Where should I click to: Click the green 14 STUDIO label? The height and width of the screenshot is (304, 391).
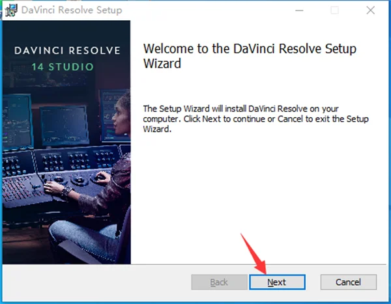(x=63, y=67)
